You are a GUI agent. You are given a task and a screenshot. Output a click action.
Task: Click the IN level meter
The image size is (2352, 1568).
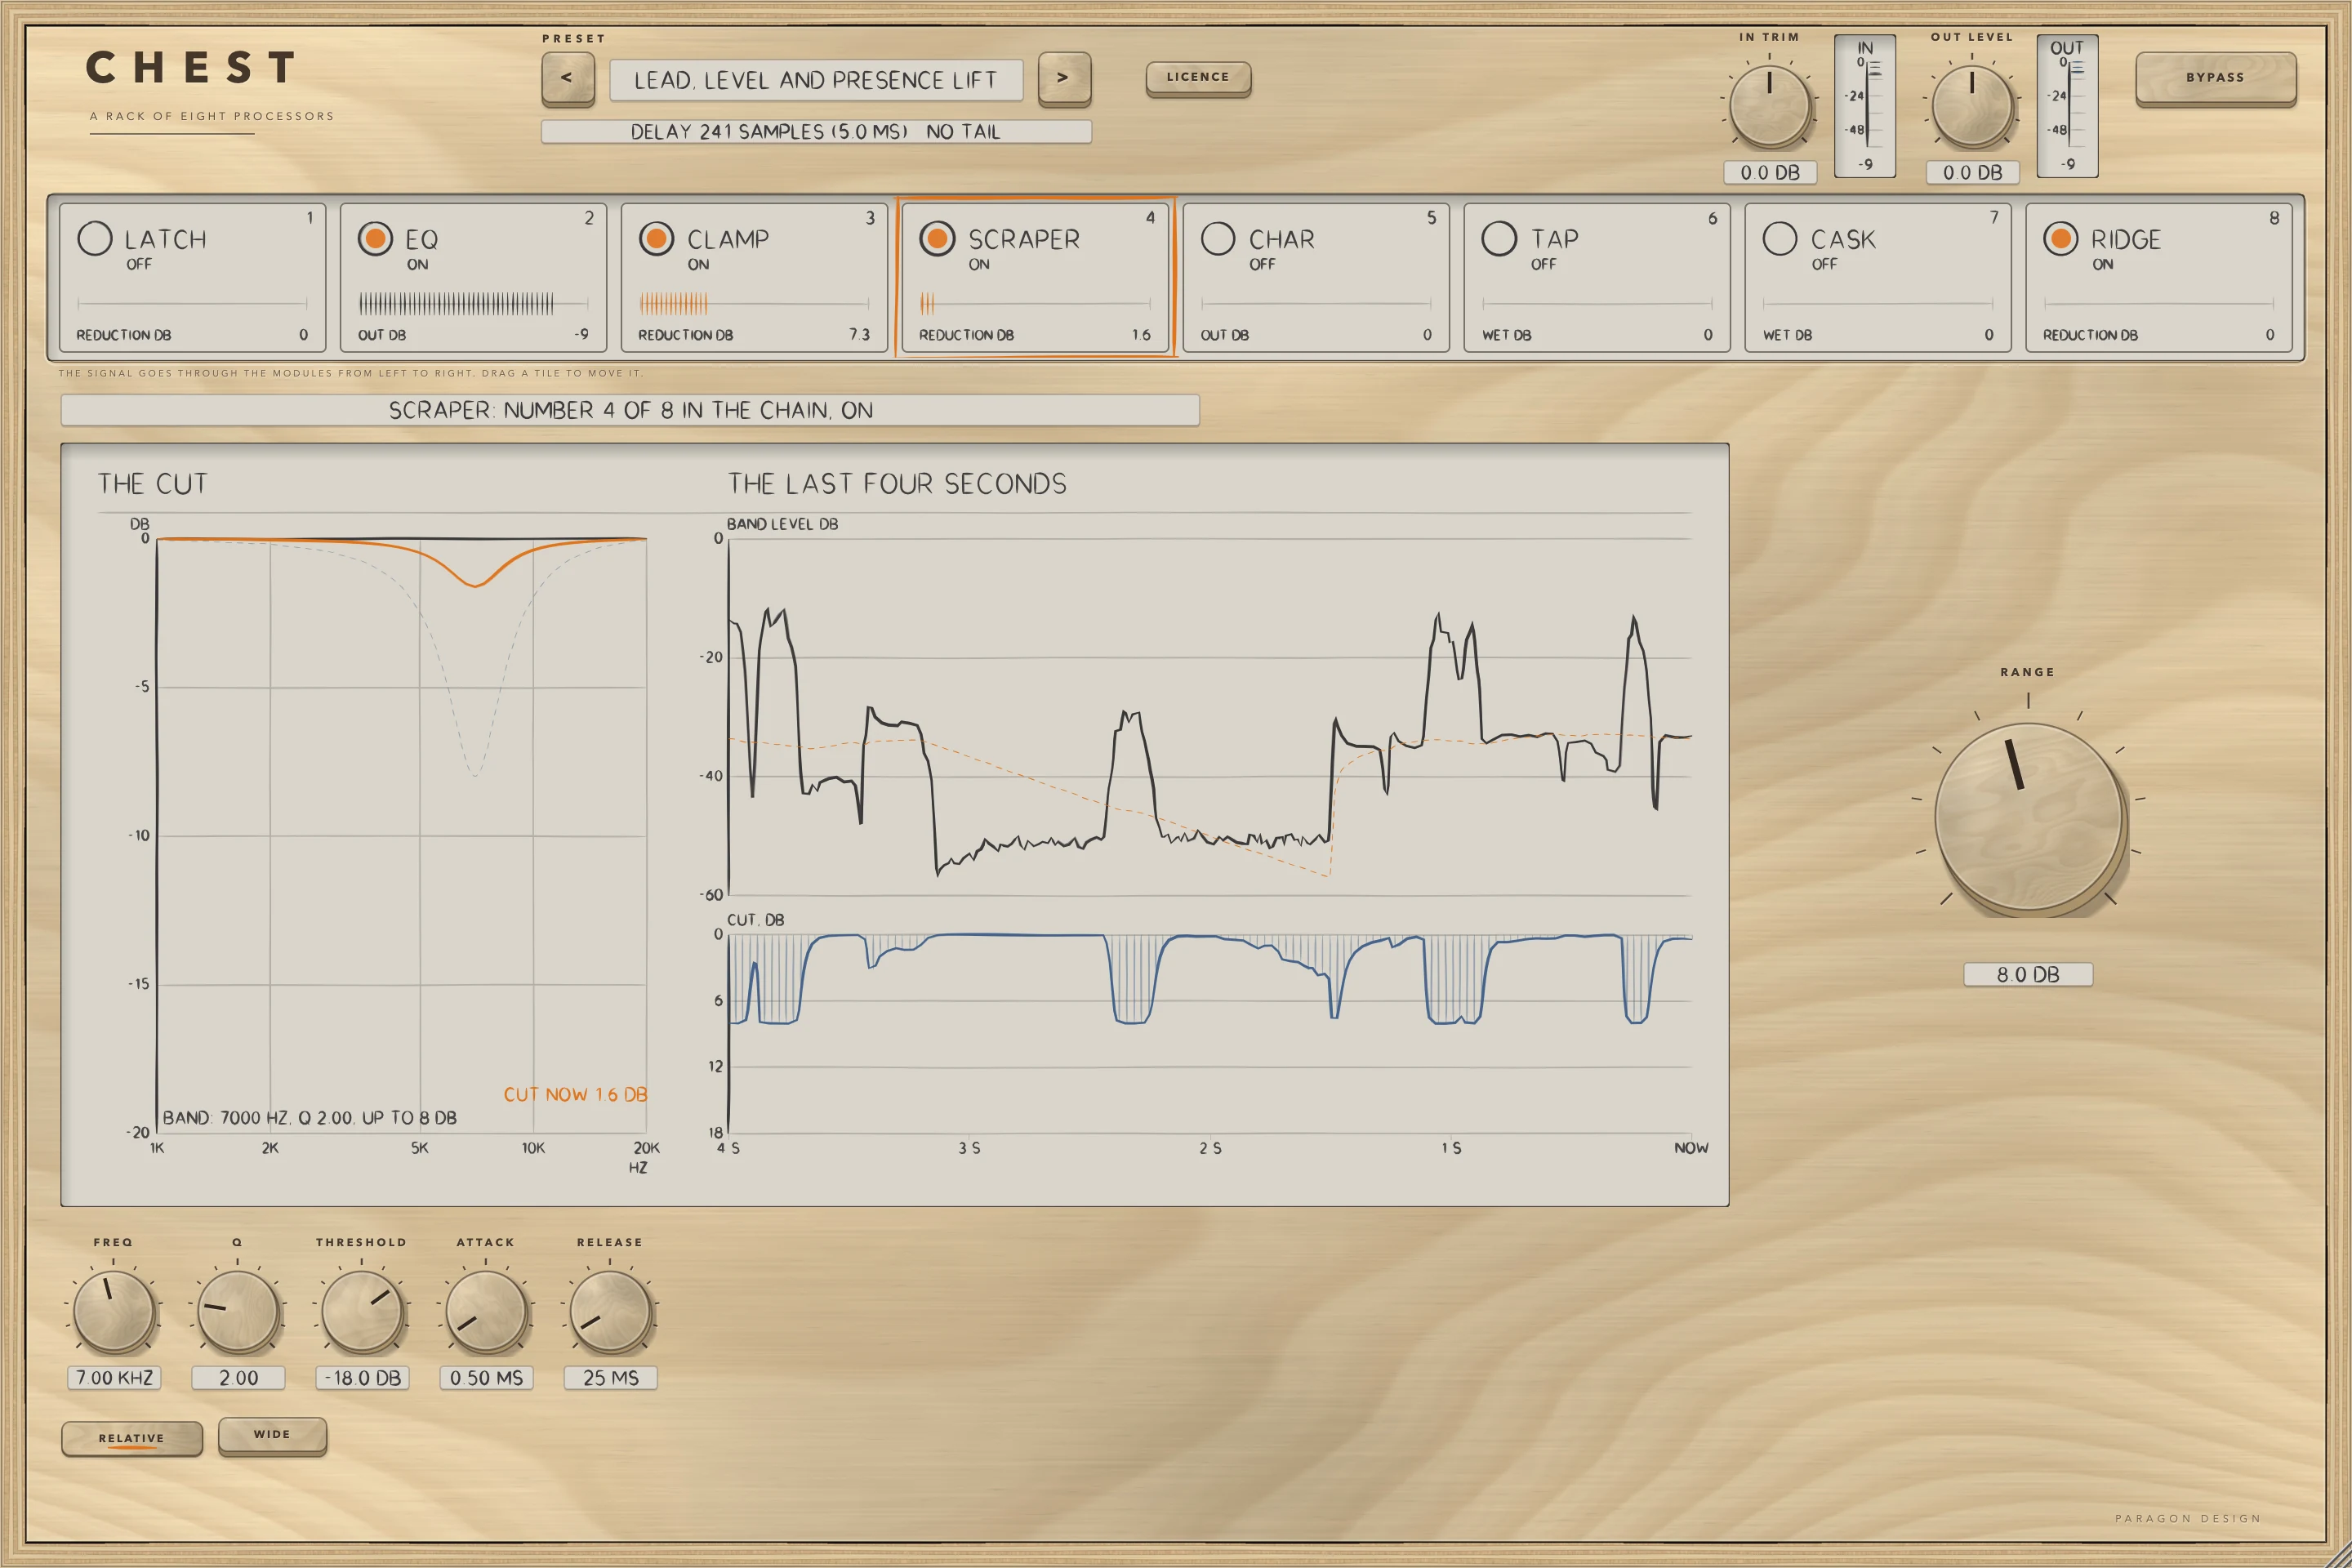point(1865,106)
